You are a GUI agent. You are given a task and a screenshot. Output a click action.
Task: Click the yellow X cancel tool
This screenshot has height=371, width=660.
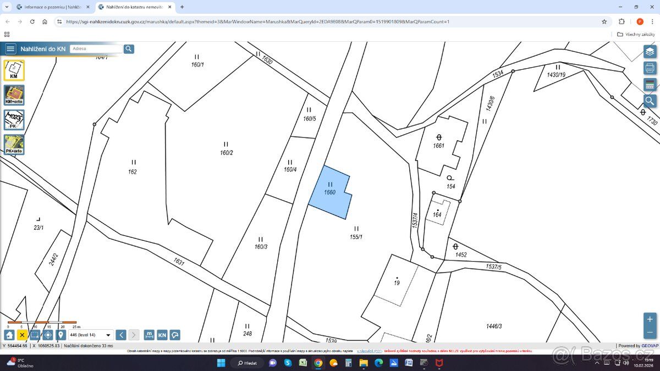pos(22,335)
